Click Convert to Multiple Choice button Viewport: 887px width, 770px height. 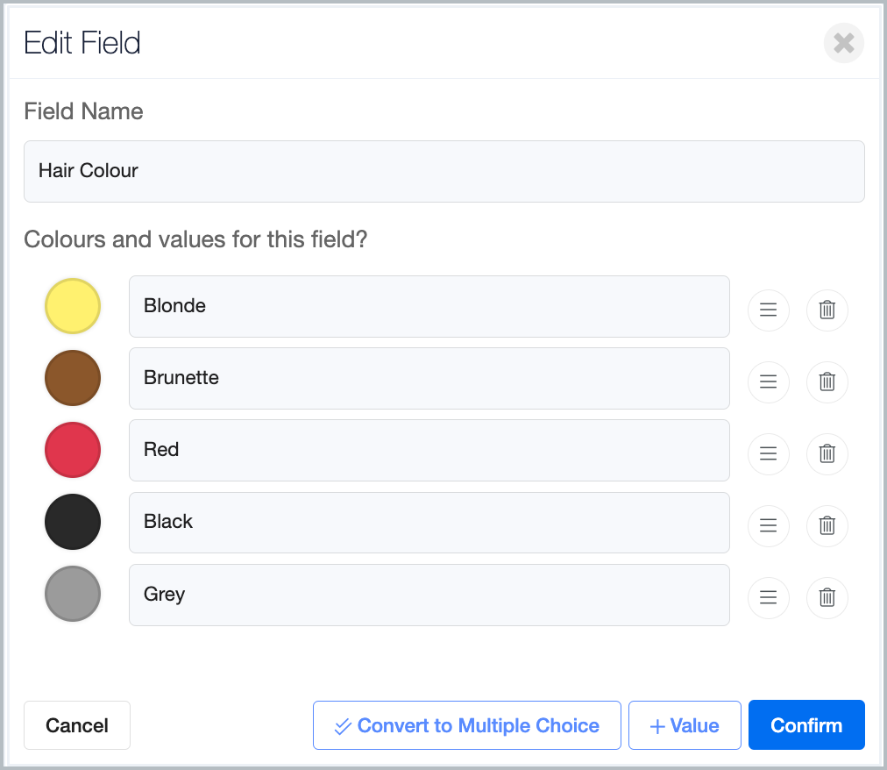(x=466, y=725)
